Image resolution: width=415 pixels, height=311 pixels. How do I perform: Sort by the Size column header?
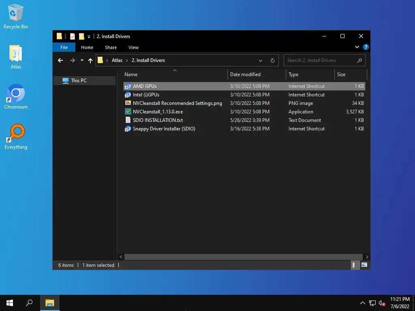coord(351,75)
